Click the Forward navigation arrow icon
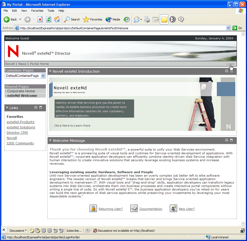The width and height of the screenshot is (247, 241). click(27, 19)
